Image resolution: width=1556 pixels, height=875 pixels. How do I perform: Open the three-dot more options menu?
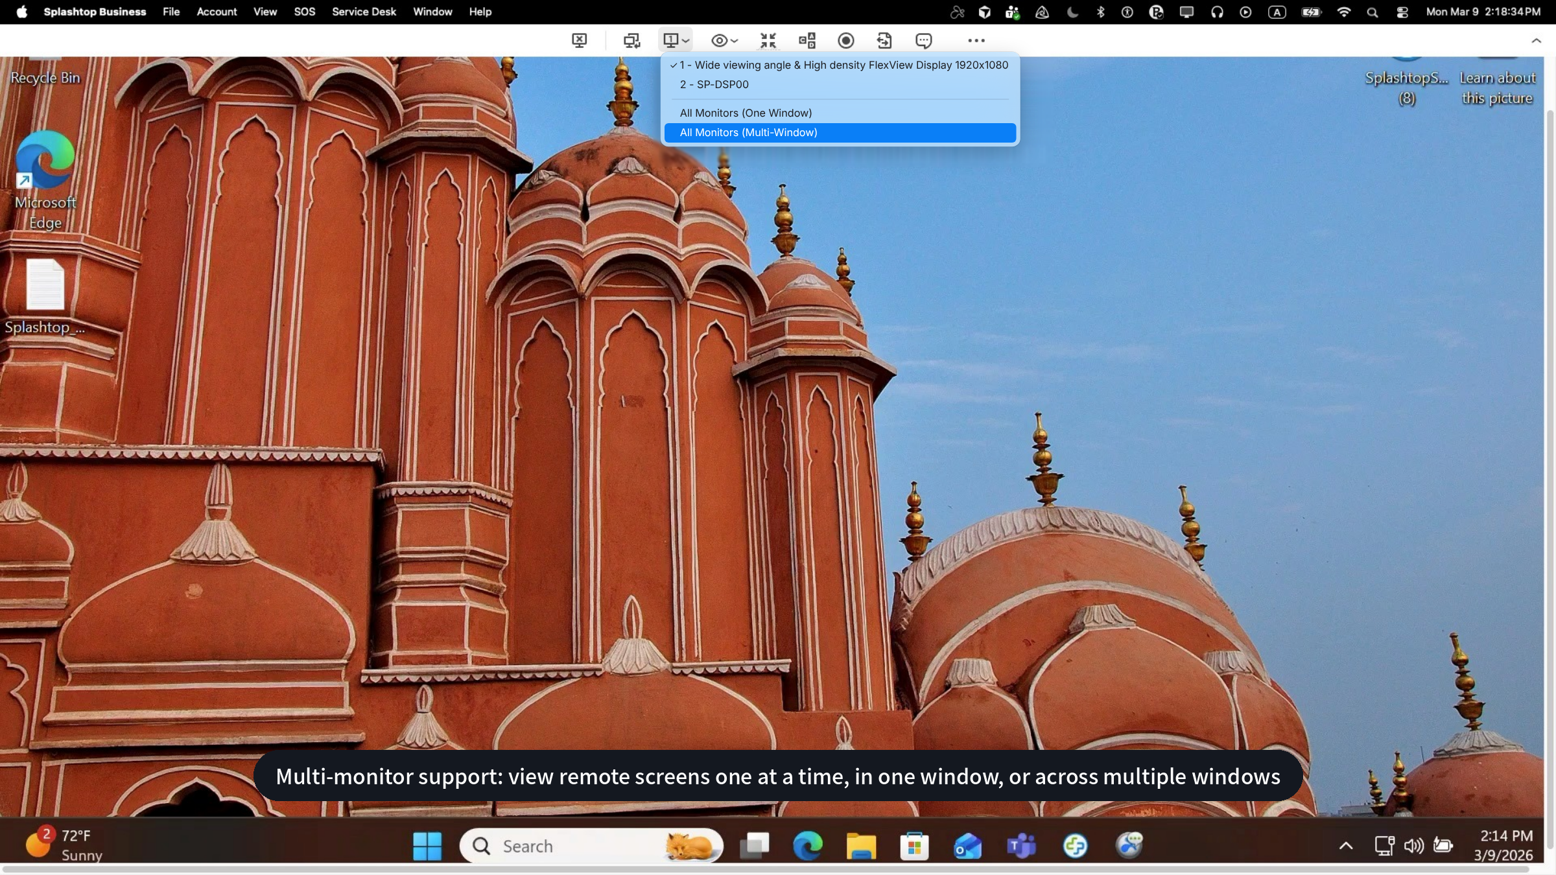976,40
